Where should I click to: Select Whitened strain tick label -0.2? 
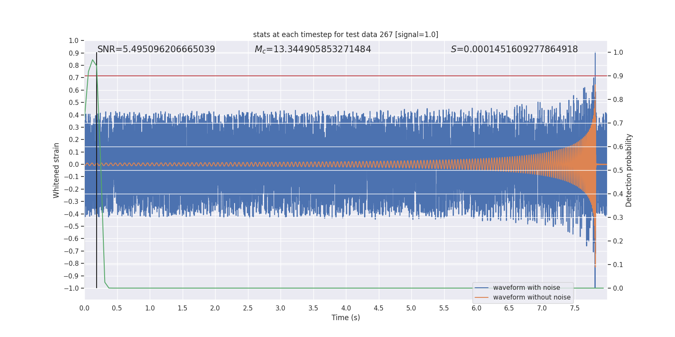pyautogui.click(x=72, y=189)
